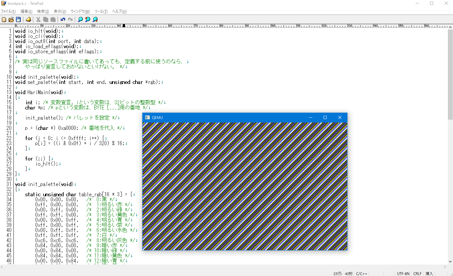Maximize the QEMU window
The height and width of the screenshot is (276, 453).
coord(325,117)
